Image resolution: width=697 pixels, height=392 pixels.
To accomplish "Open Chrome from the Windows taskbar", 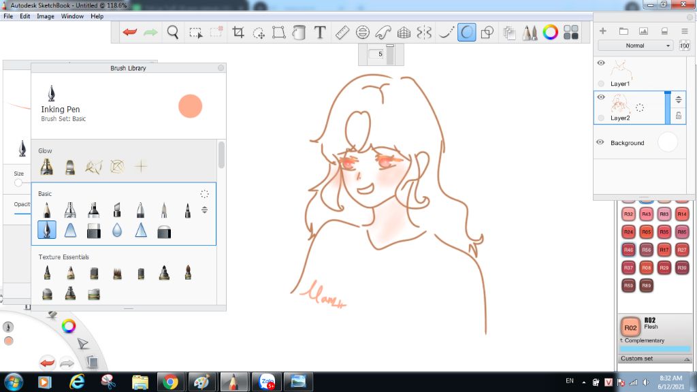I will click(x=170, y=382).
